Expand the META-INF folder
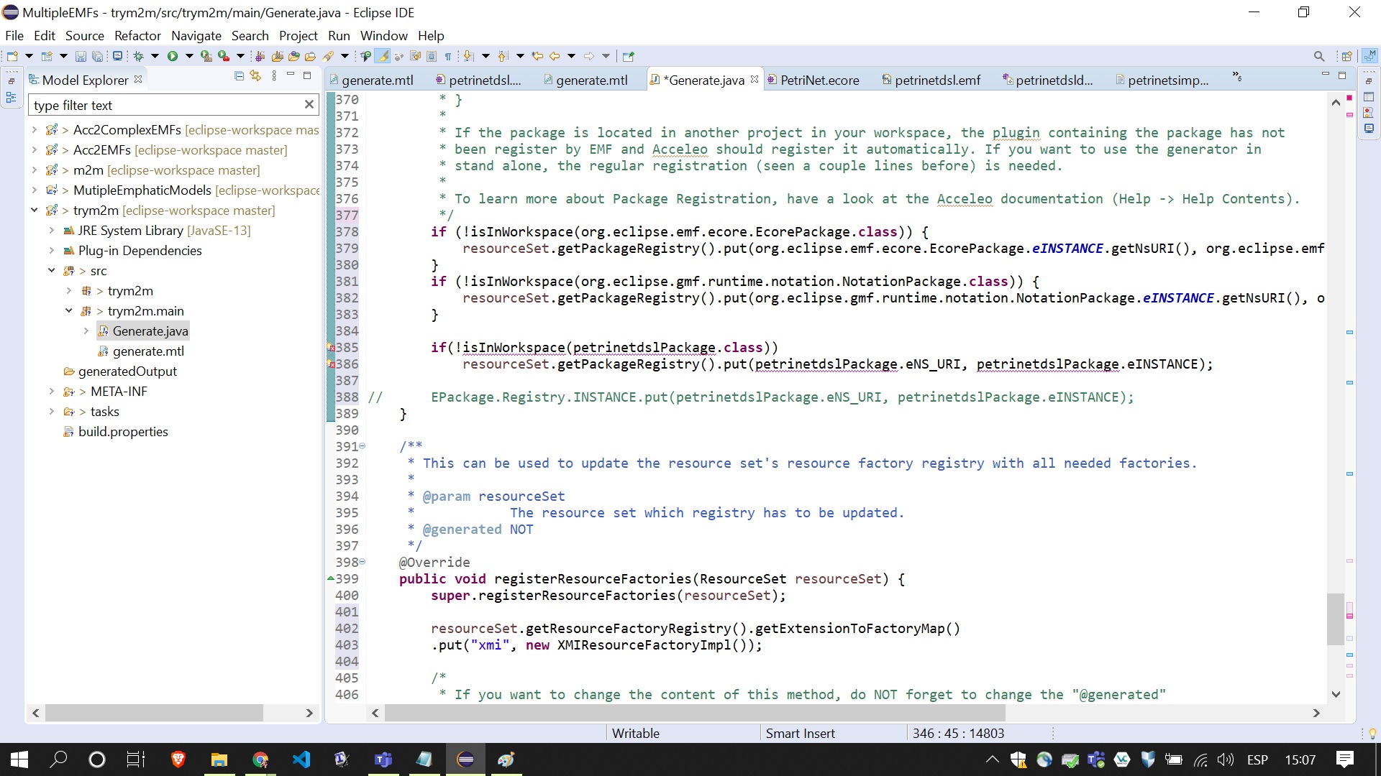The image size is (1381, 776). tap(52, 392)
